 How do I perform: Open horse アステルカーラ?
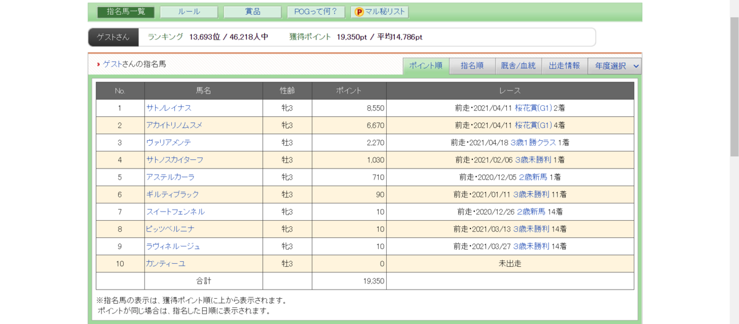coord(170,176)
